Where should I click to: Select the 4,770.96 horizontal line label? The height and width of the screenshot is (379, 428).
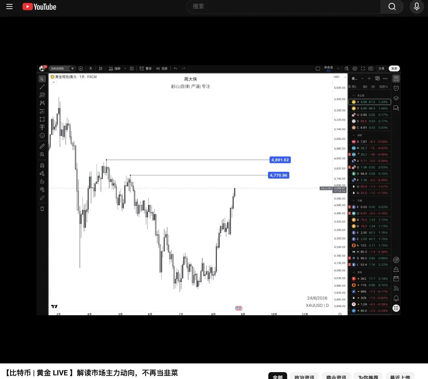tap(279, 175)
